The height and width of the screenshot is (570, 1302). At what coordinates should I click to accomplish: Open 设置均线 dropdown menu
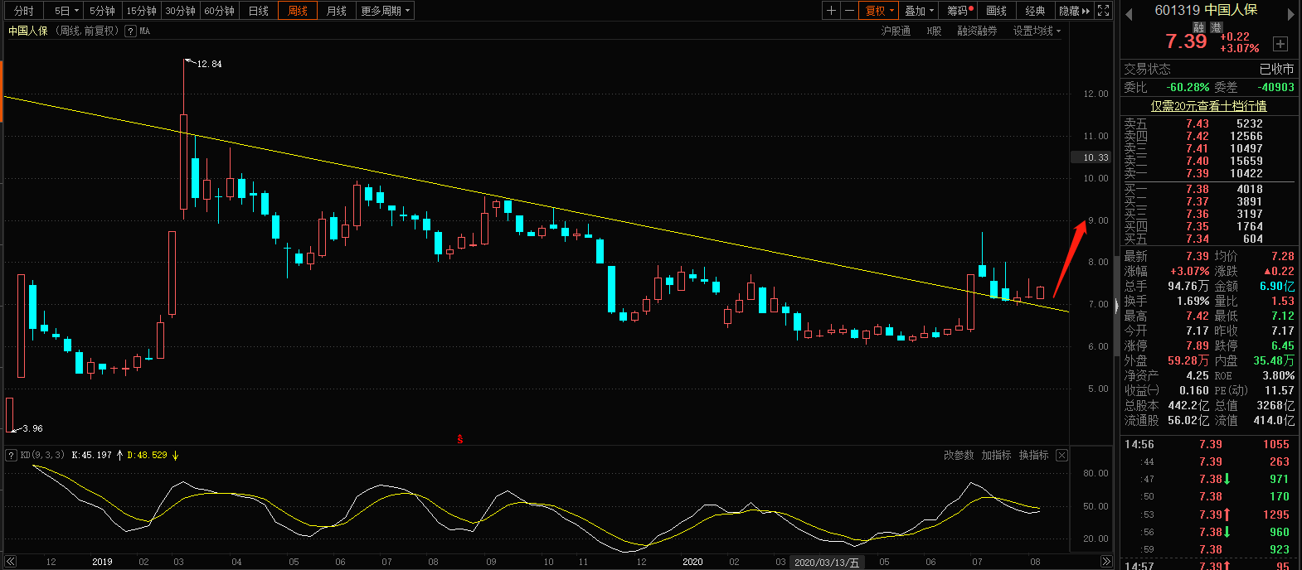[1037, 31]
